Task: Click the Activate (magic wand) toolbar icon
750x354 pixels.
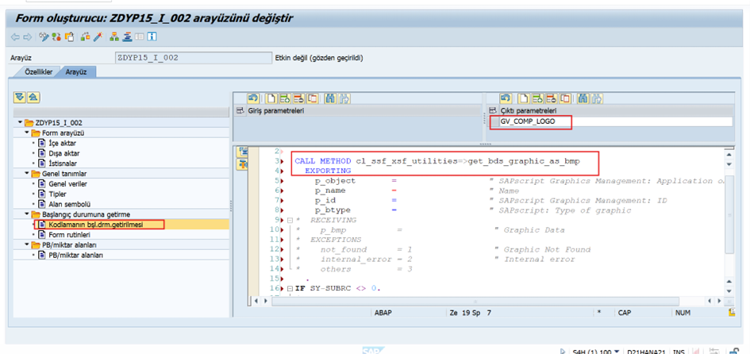Action: pyautogui.click(x=98, y=37)
